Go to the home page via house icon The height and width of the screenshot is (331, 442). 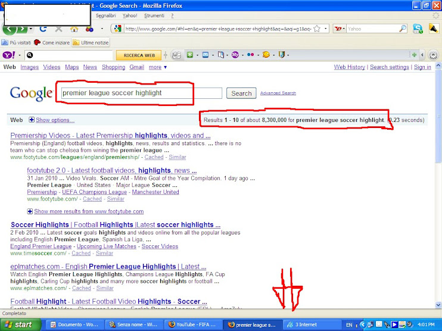[x=74, y=29]
